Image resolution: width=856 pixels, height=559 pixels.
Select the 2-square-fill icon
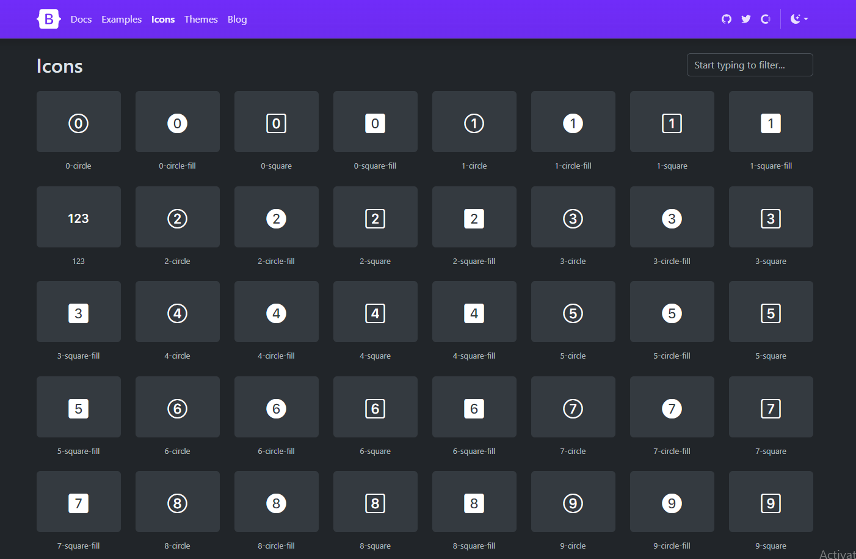[474, 217]
